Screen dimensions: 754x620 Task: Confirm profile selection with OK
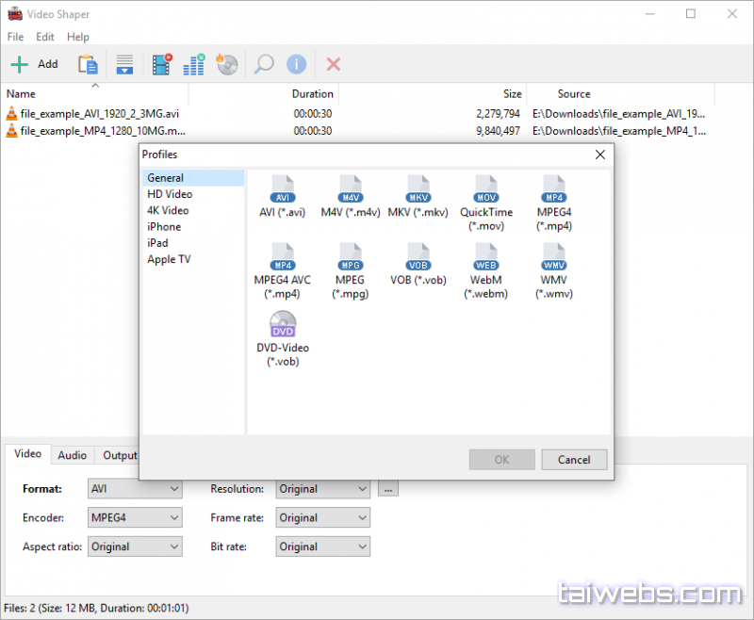point(501,459)
